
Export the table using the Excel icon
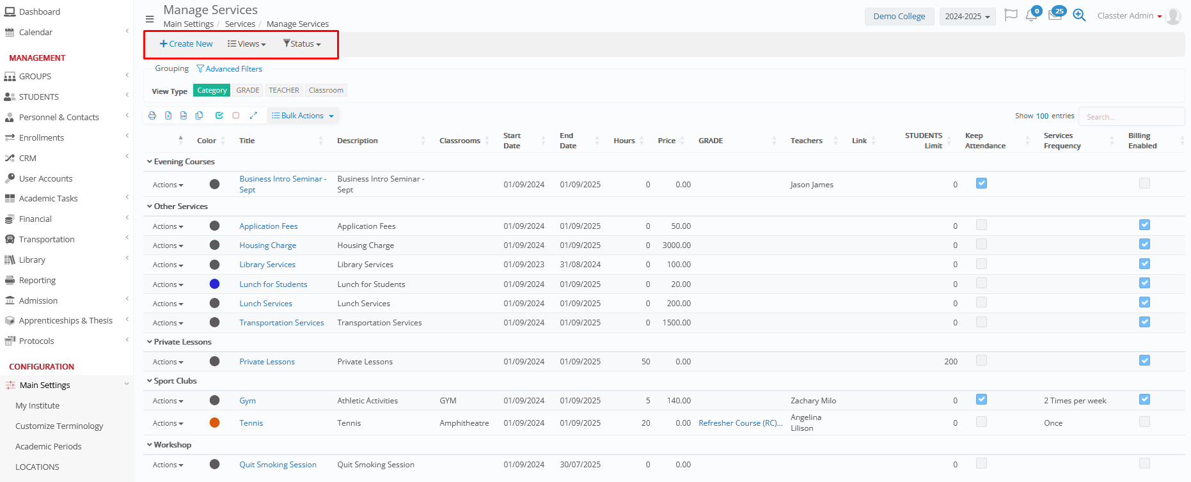click(168, 116)
